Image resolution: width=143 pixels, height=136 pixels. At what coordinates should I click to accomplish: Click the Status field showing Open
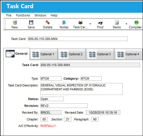pyautogui.click(x=52, y=99)
